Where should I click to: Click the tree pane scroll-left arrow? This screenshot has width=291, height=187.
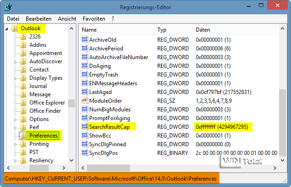click(x=8, y=168)
